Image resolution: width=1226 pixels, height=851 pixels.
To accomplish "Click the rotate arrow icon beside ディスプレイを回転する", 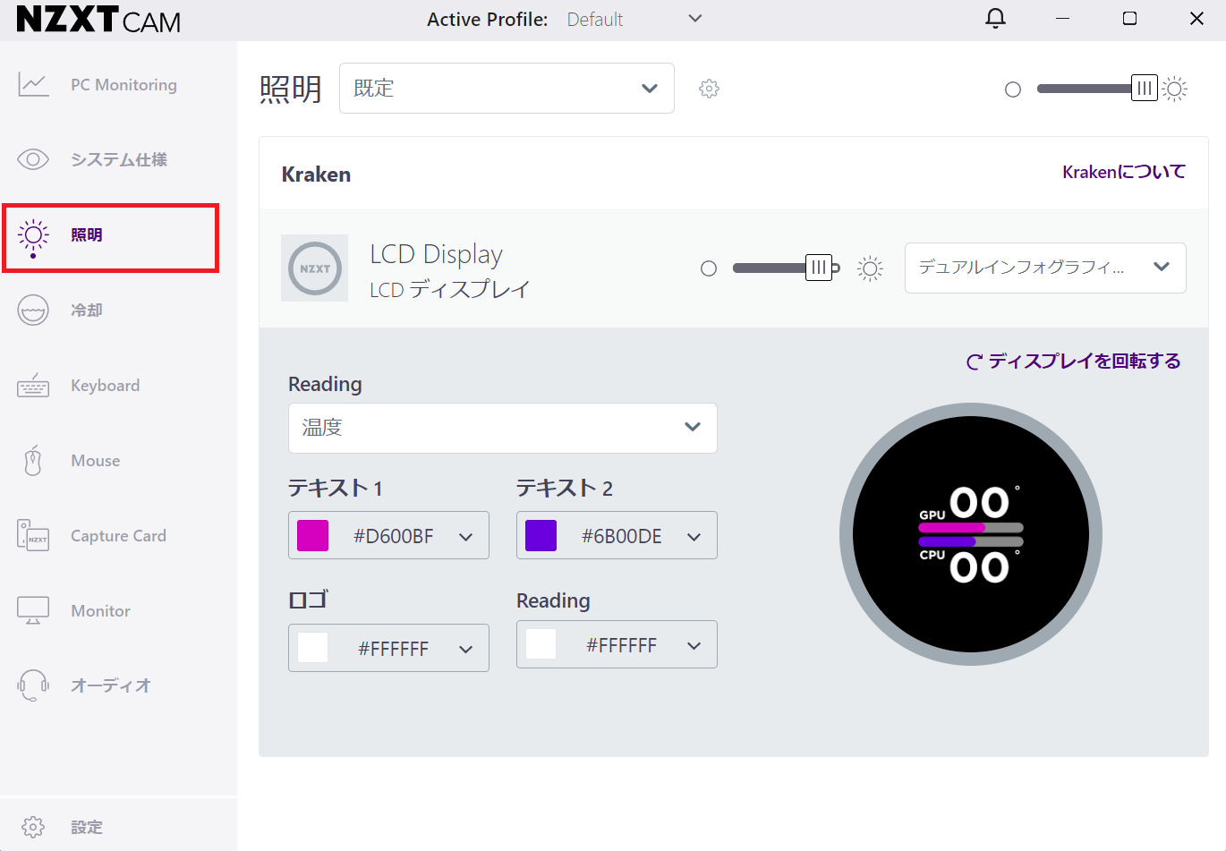I will 975,362.
